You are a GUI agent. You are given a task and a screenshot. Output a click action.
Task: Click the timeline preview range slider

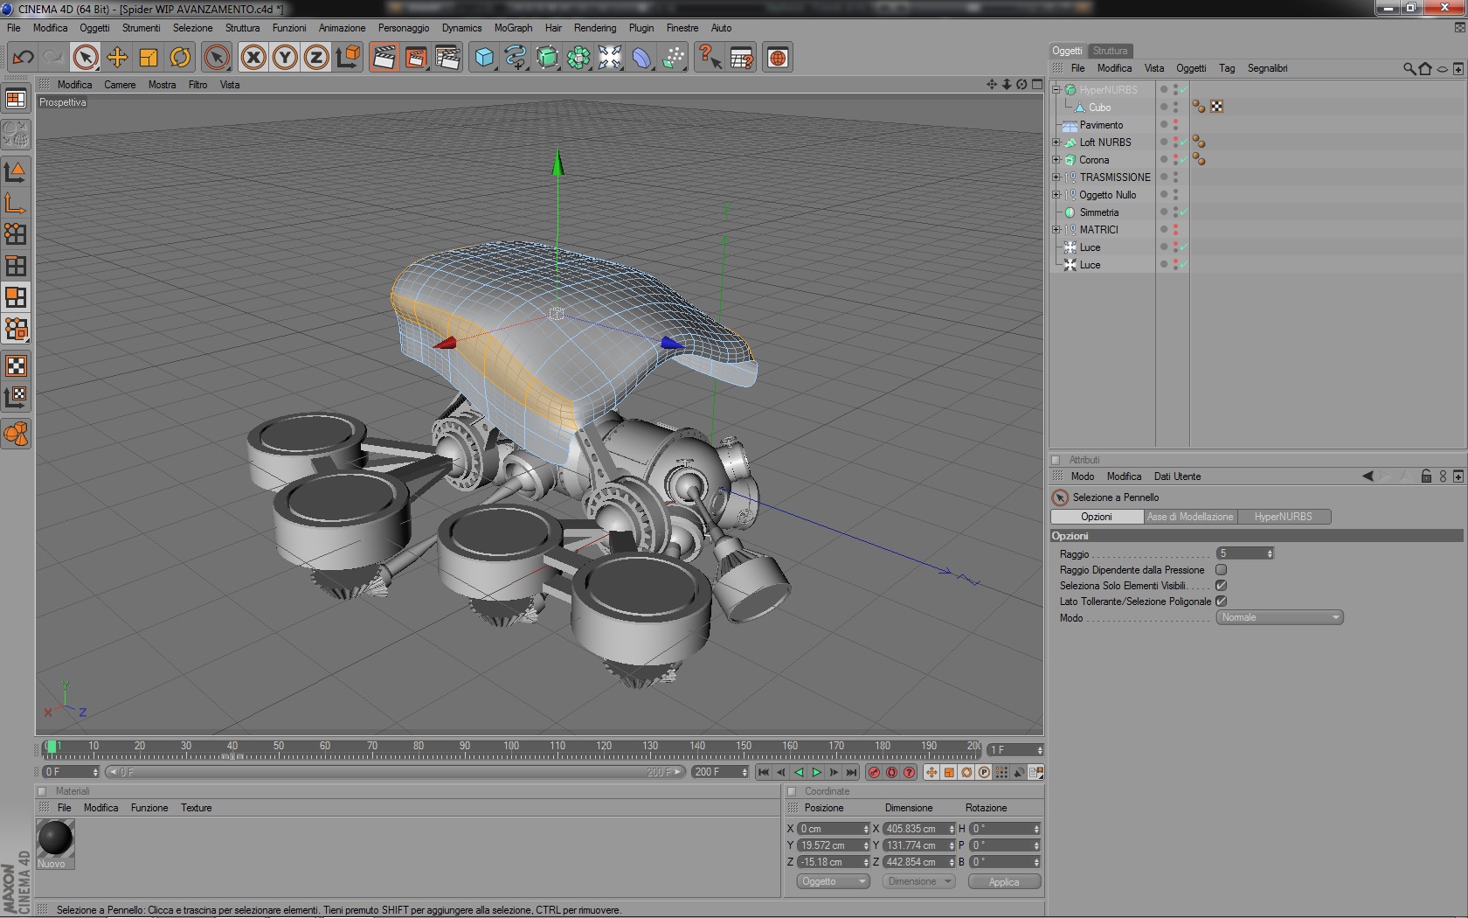pyautogui.click(x=395, y=772)
